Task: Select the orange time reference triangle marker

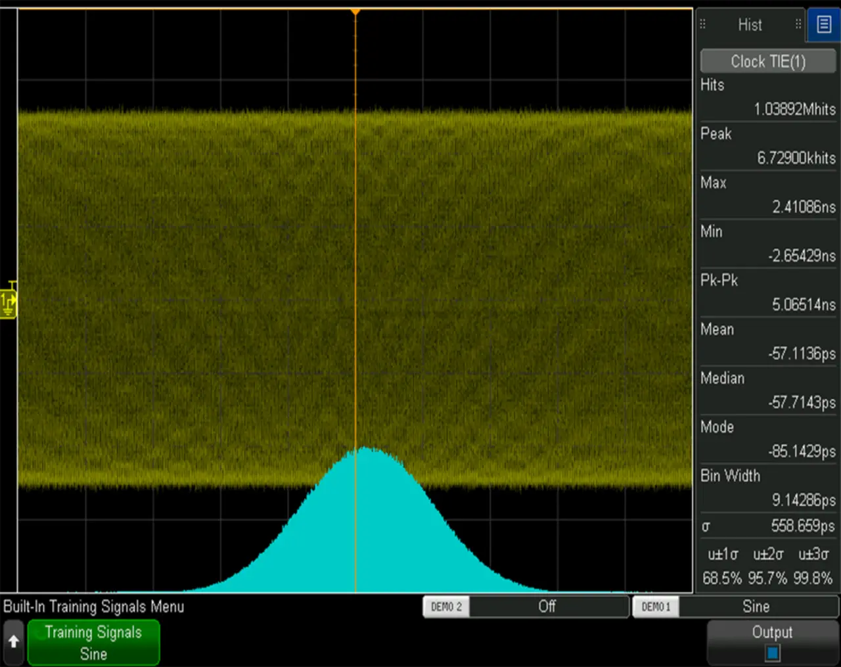Action: tap(355, 12)
